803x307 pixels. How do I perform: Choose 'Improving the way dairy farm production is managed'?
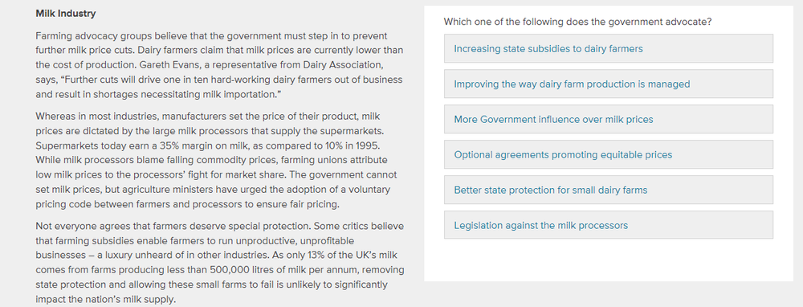(609, 84)
